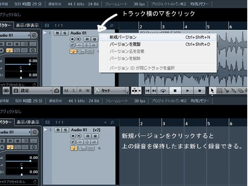Click the Record button in transport bar
This screenshot has width=248, height=186.
[x=200, y=91]
